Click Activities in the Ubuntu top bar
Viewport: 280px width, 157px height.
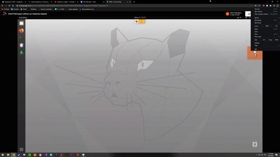coord(23,17)
